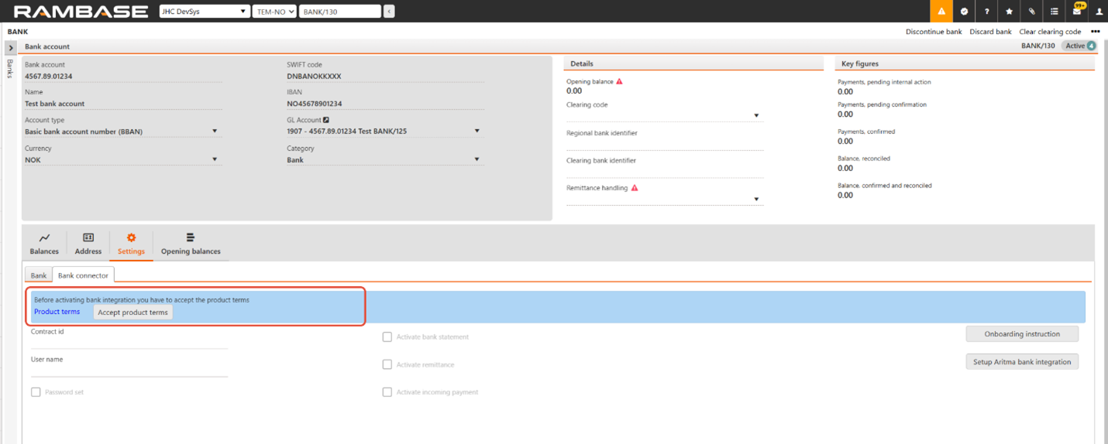Open the orange warning notifications icon
The height and width of the screenshot is (444, 1108).
coord(941,12)
